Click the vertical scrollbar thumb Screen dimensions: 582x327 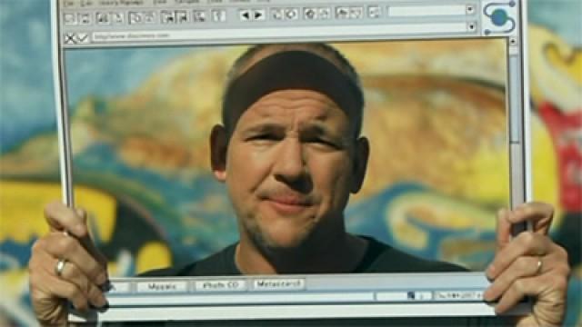[514, 99]
